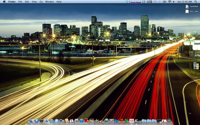The width and height of the screenshot is (200, 125).
Task: Open iTunes in the Dock
Action: [82, 121]
